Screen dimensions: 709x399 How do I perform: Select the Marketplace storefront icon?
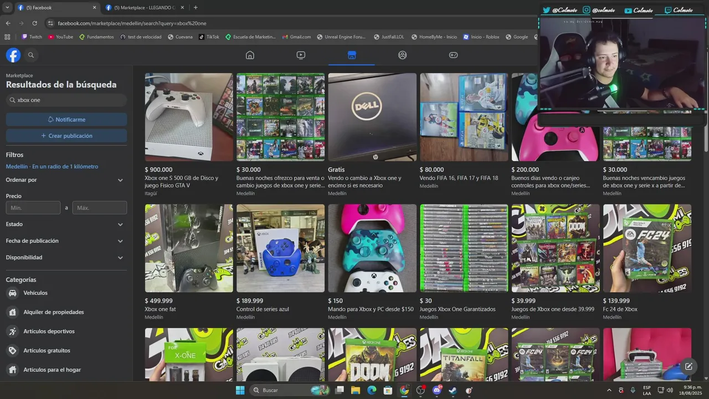tap(352, 55)
